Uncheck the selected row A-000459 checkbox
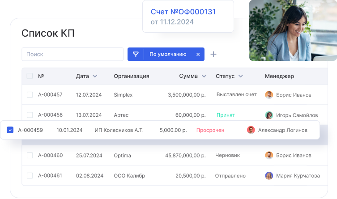 click(10, 130)
